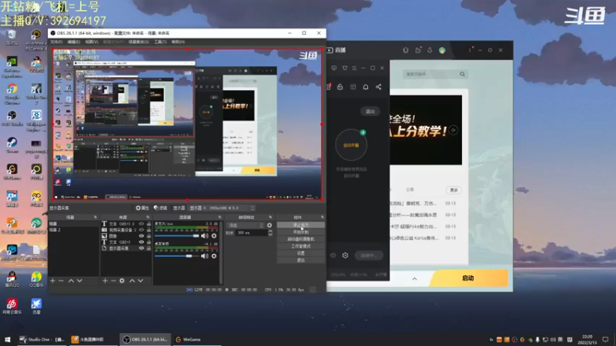Click the share icon in the dark panel
616x346 pixels.
[378, 87]
